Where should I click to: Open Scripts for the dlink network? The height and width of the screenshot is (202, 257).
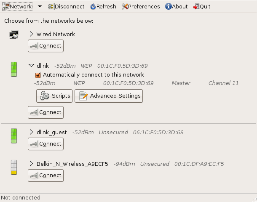click(54, 96)
